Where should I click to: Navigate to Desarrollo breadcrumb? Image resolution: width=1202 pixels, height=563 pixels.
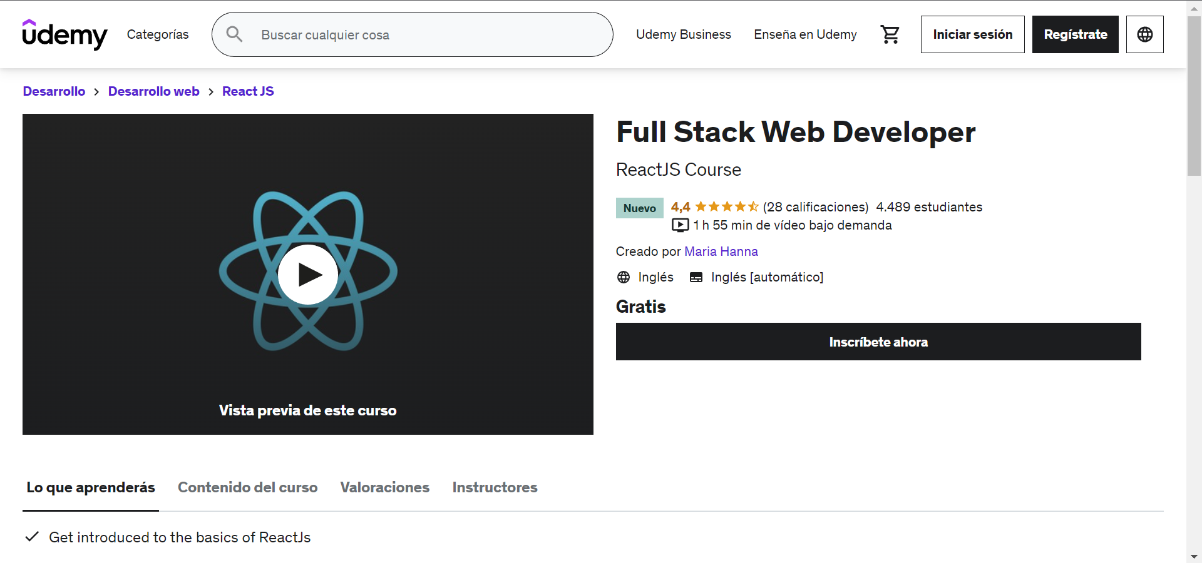(x=54, y=91)
